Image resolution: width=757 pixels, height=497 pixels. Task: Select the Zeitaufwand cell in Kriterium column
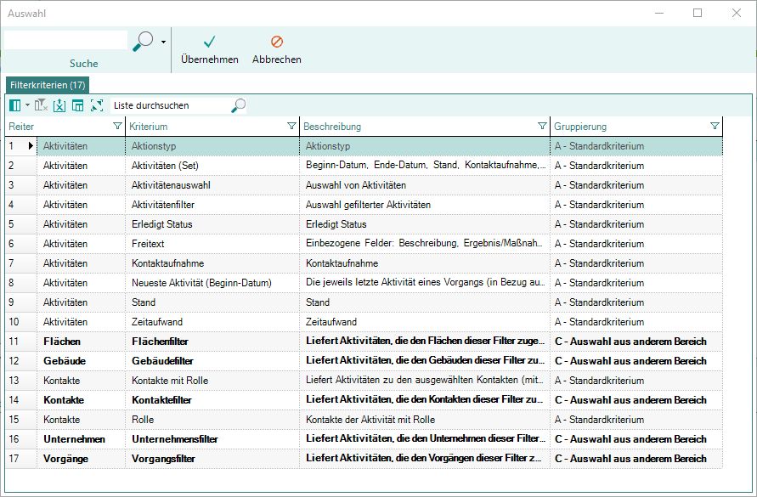pos(212,322)
